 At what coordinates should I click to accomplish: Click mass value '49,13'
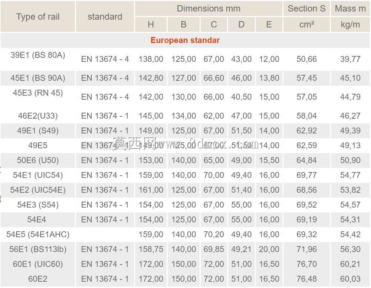click(x=350, y=145)
